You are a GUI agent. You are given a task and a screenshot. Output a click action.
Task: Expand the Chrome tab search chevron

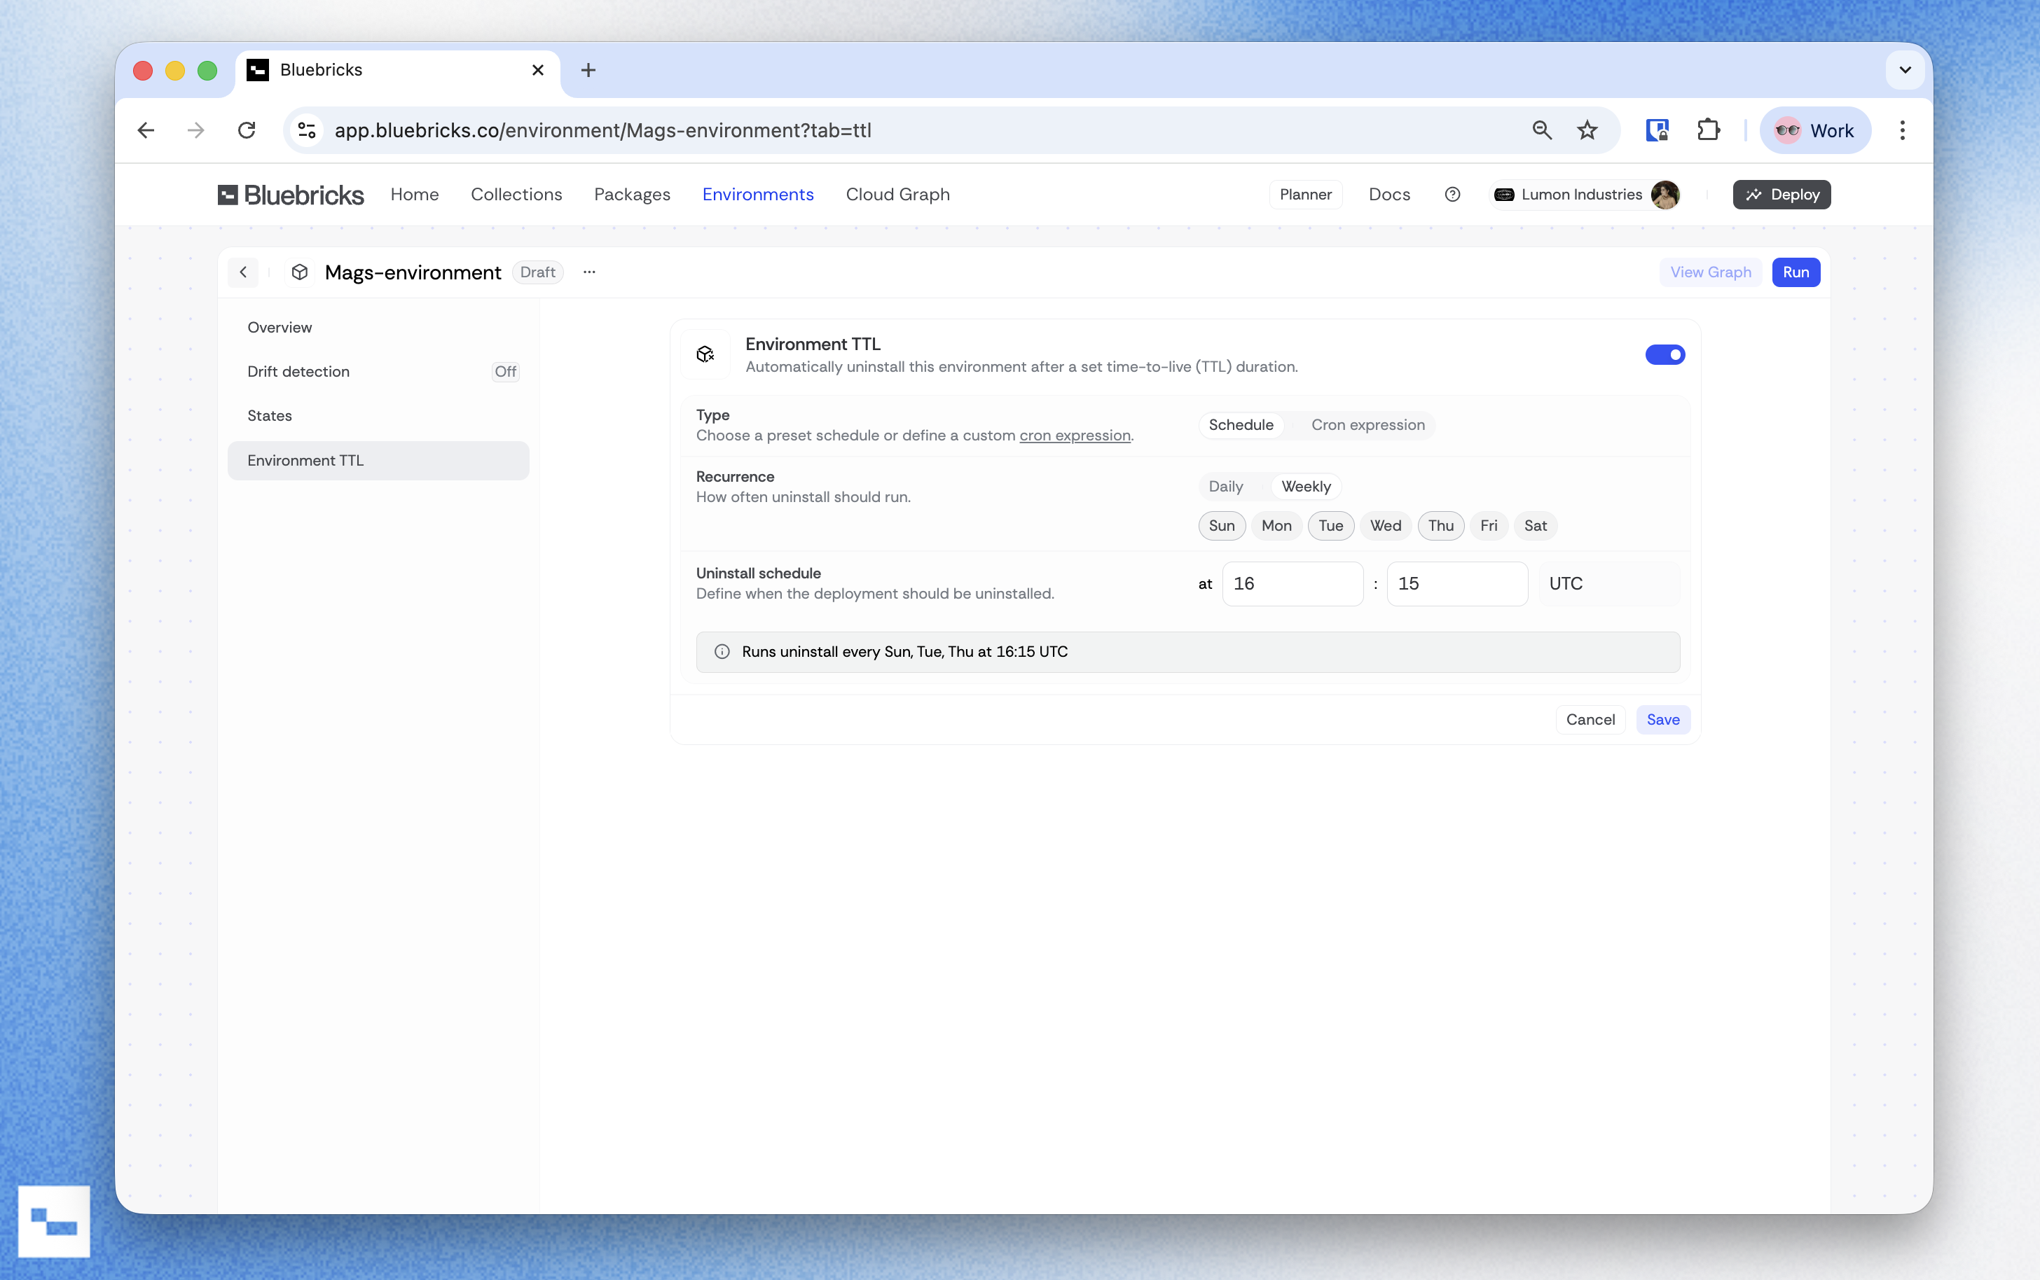[1905, 70]
